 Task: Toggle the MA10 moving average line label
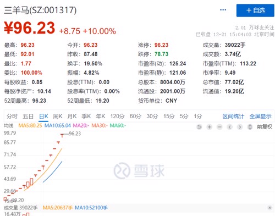[58, 126]
